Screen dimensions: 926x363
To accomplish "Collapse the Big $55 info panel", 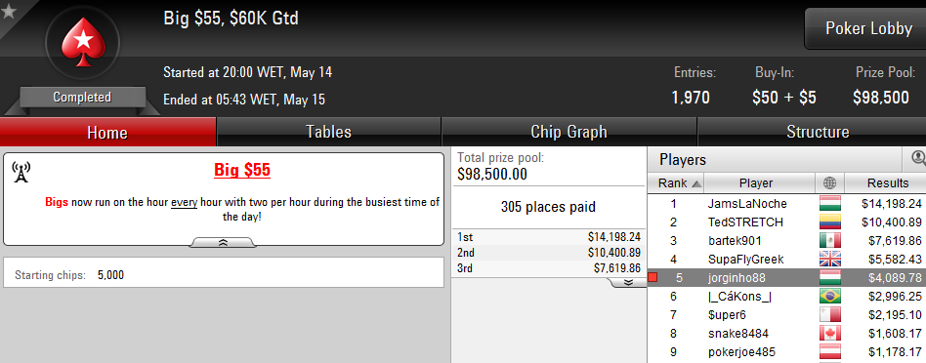I will 224,243.
